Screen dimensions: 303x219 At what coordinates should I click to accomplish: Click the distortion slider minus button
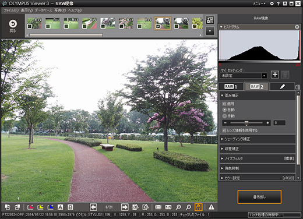point(225,123)
